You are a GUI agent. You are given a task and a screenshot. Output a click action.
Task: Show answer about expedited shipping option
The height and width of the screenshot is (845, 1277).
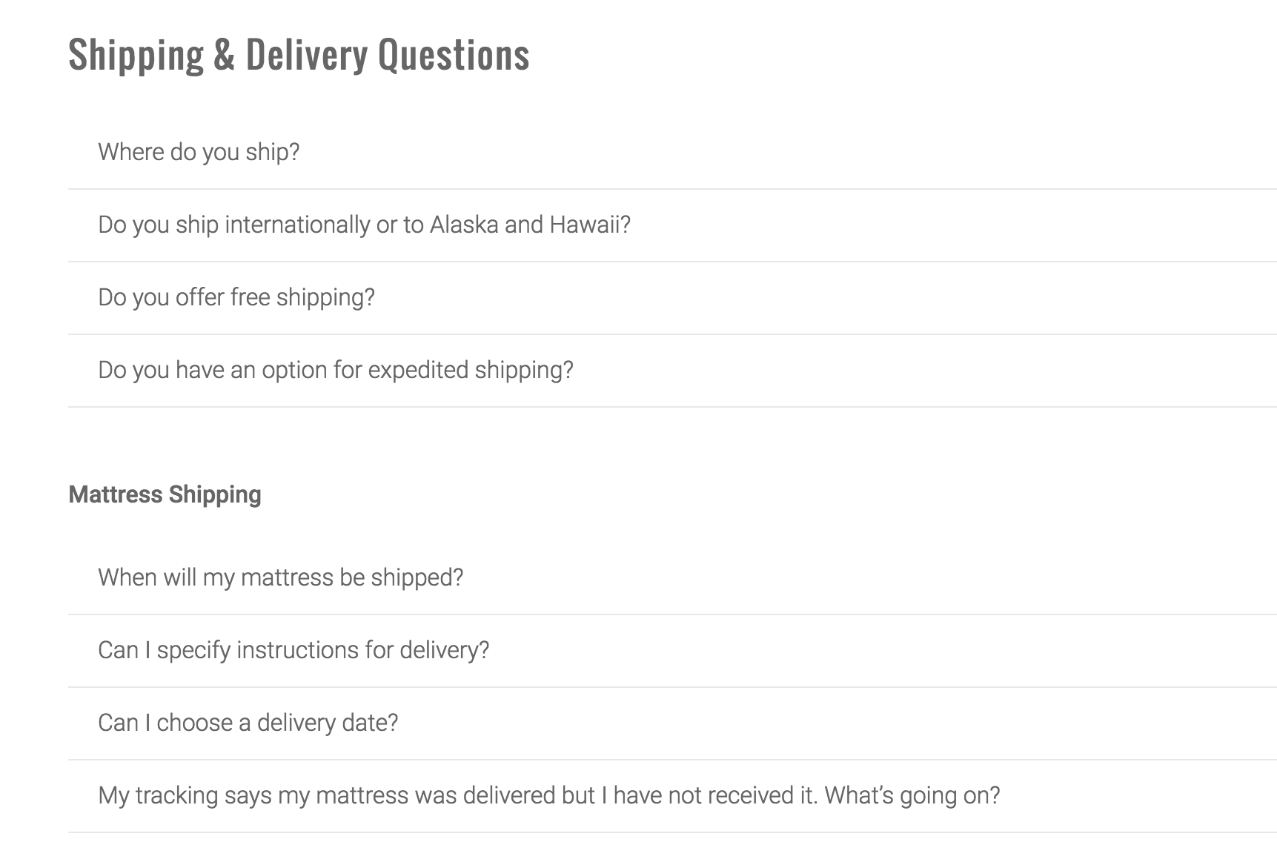point(672,371)
